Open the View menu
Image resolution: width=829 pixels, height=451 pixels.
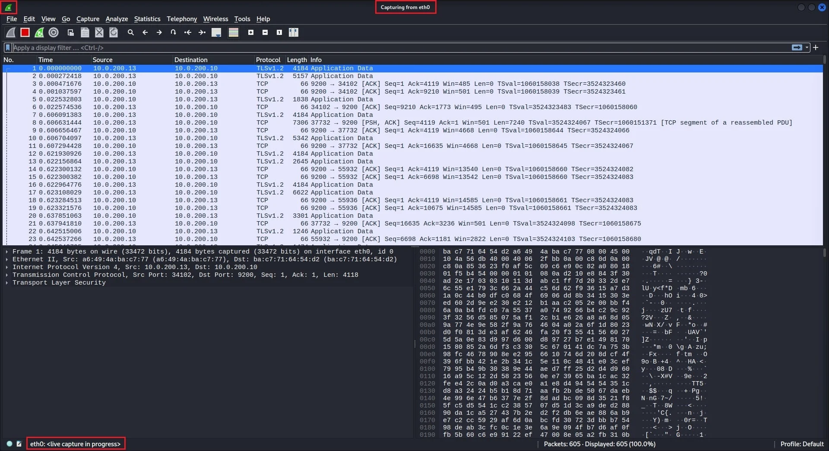click(x=48, y=19)
